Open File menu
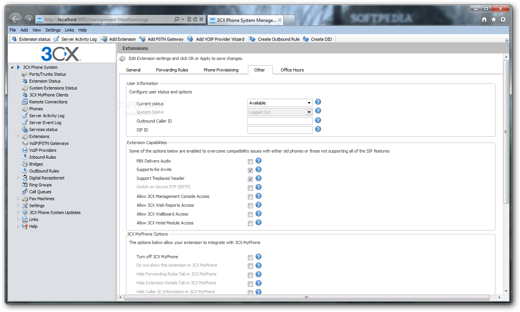The image size is (520, 312). coord(13,30)
